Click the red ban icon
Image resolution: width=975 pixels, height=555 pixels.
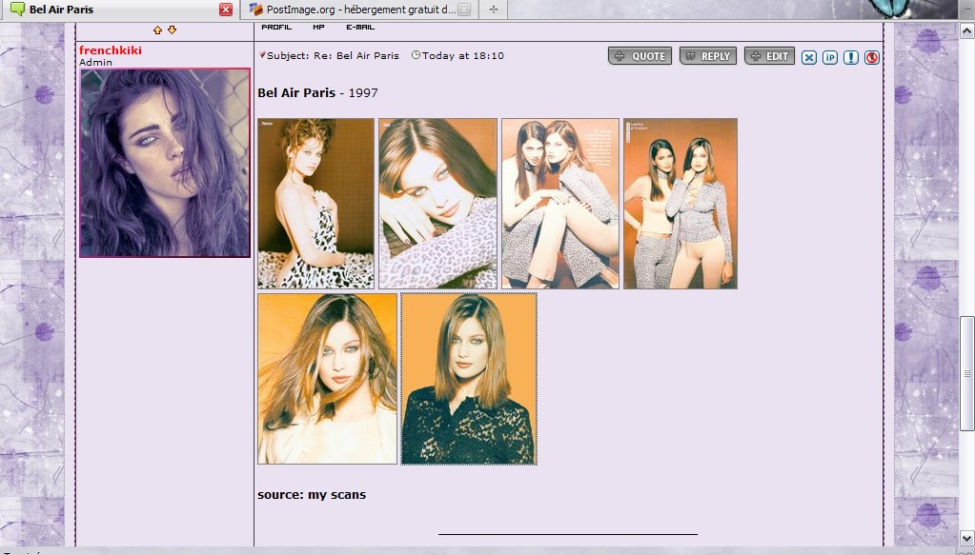coord(872,57)
